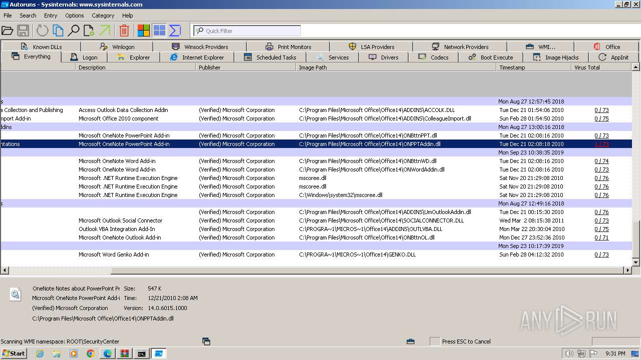Open the Codecs tab
The image size is (641, 360).
pyautogui.click(x=433, y=57)
